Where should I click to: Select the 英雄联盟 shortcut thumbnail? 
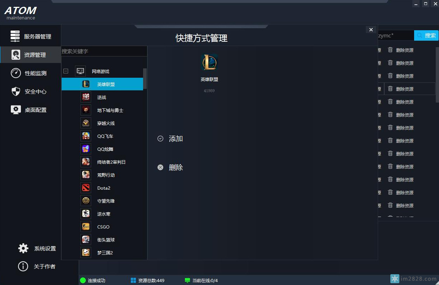pos(209,63)
